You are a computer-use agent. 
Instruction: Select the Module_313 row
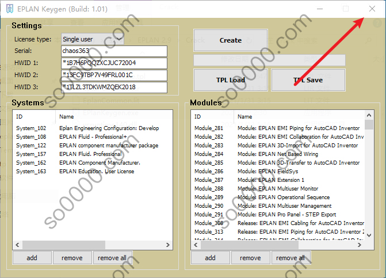(278, 231)
